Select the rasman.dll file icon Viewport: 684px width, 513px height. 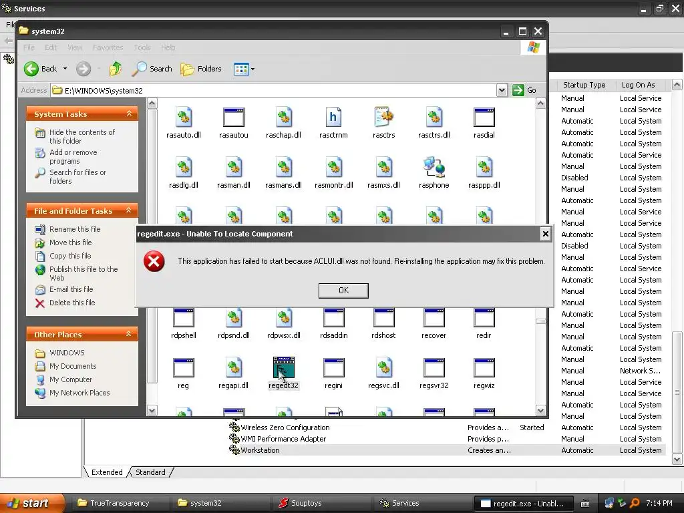(233, 168)
